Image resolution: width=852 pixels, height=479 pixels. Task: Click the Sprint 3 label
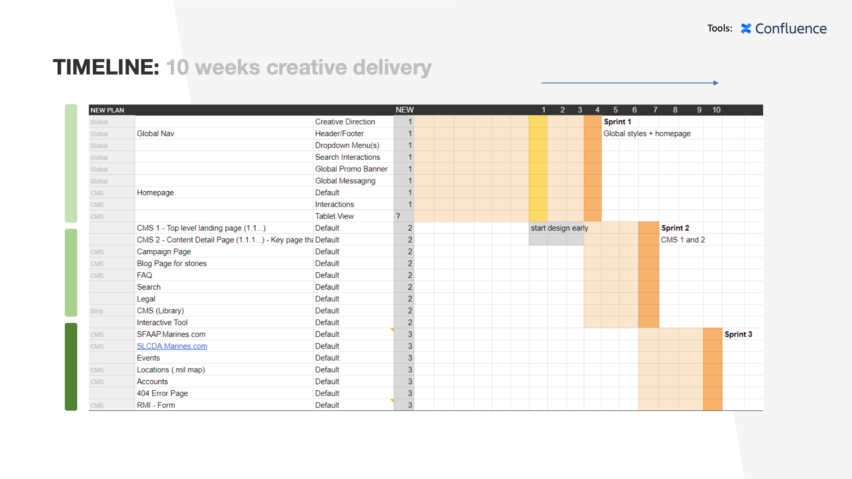click(738, 334)
